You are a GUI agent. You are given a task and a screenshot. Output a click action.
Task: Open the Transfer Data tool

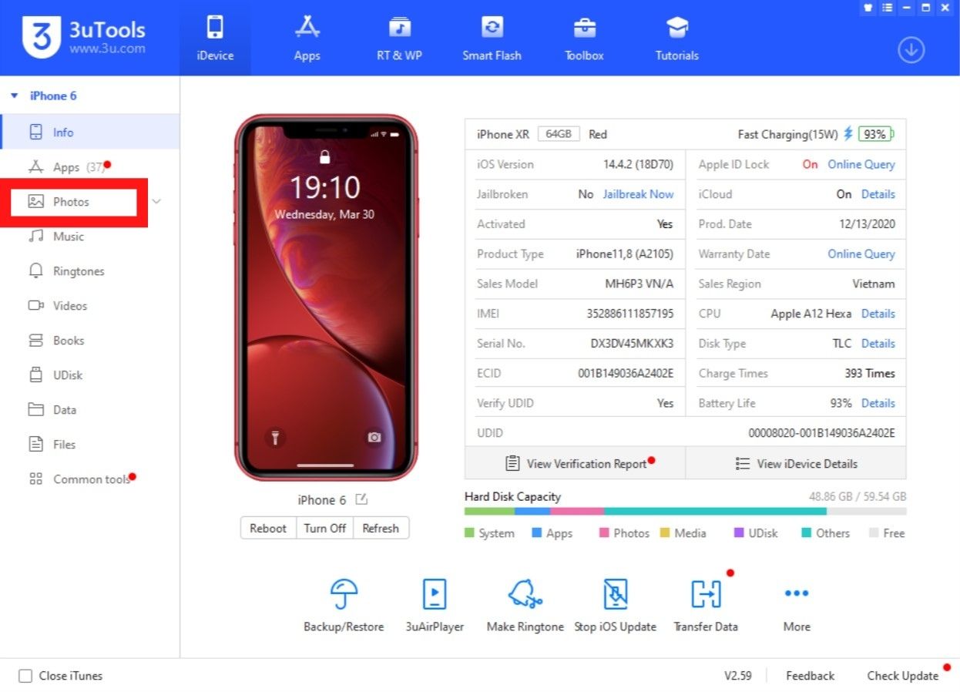706,606
